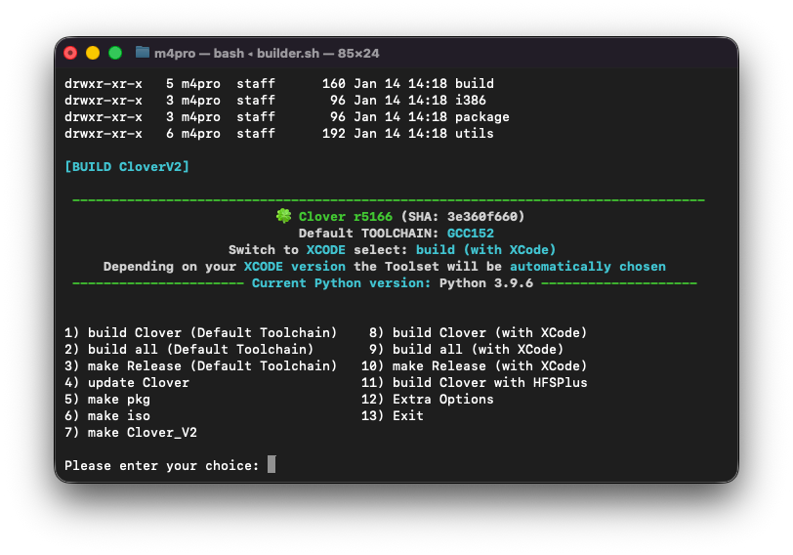Screen dimensions: 793x555
Task: Close the terminal window with the red button
Action: (70, 53)
